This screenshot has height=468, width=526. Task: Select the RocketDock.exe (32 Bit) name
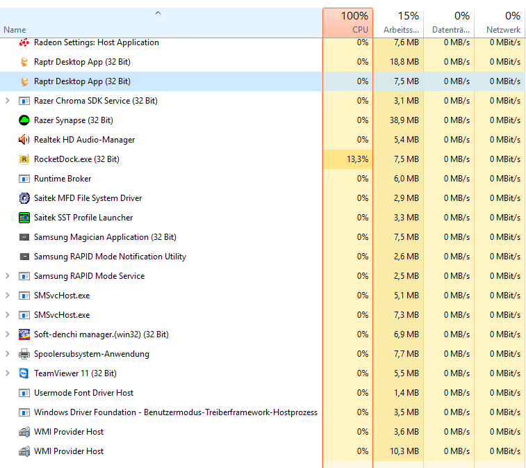point(76,159)
